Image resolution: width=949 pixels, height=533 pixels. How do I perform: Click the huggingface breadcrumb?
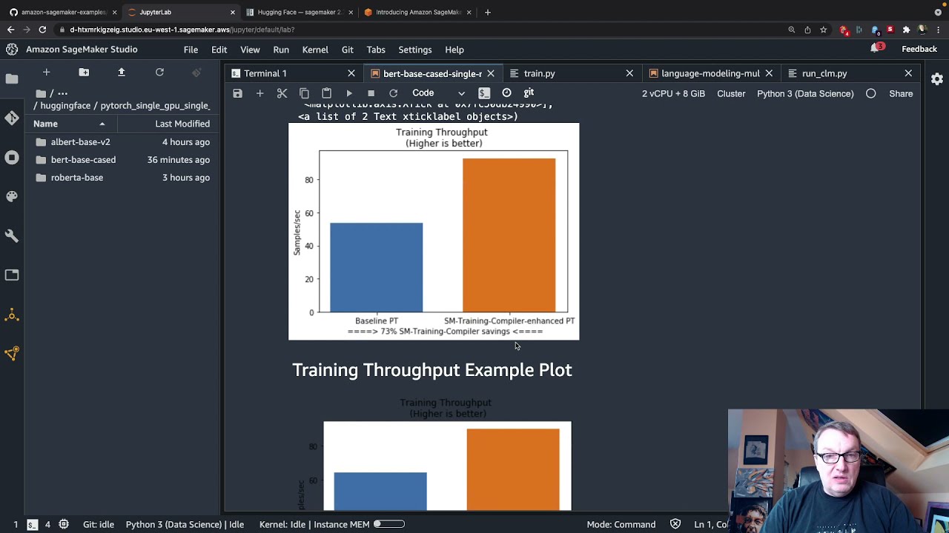[65, 106]
